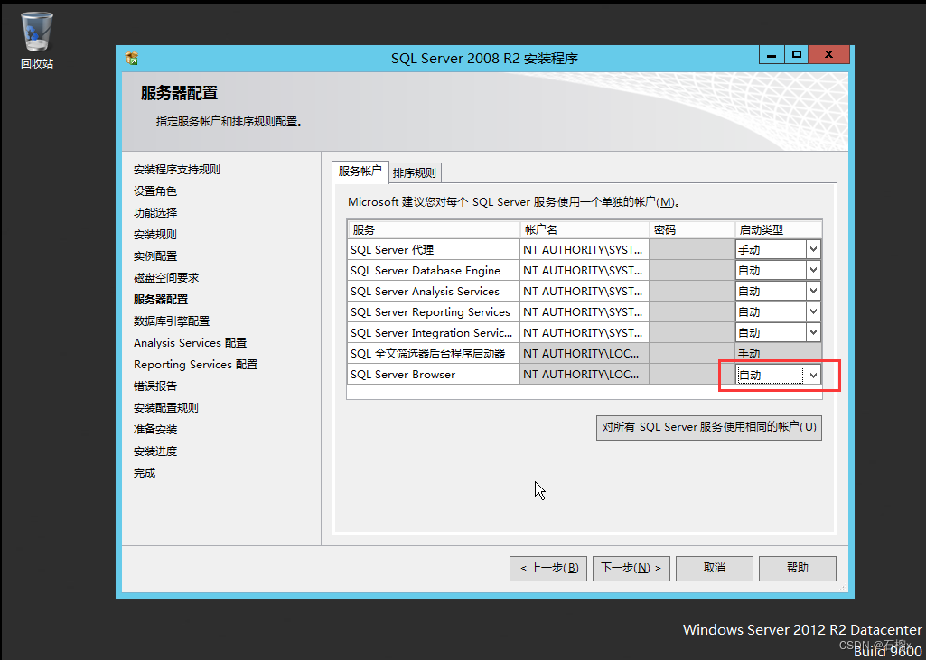Screen dimensions: 926x660
Task: Switch to the 排序规则 tab
Action: tap(415, 173)
